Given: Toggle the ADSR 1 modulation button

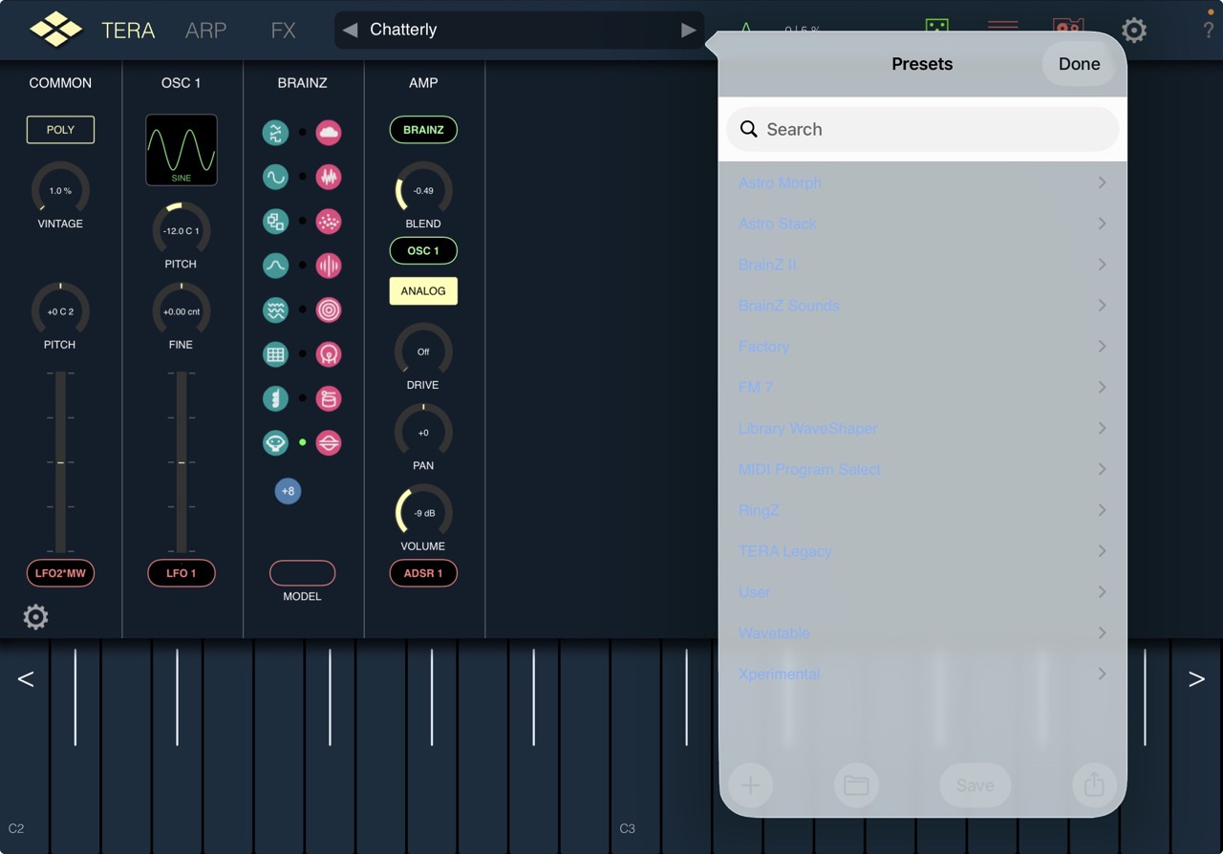Looking at the screenshot, I should [x=423, y=573].
